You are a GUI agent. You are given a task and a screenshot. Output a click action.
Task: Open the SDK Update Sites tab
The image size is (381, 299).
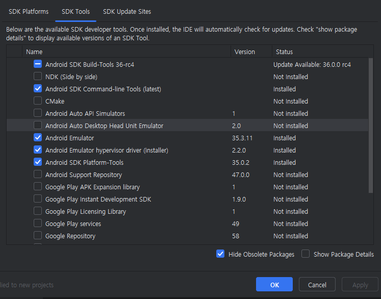(127, 11)
